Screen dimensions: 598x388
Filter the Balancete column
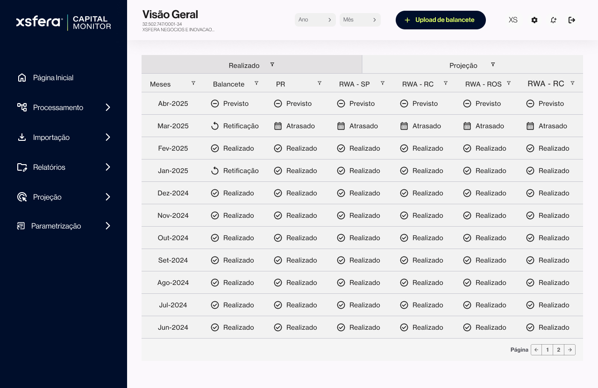pos(256,83)
